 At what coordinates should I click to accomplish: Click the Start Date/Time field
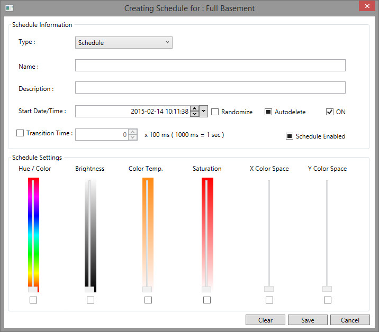click(x=132, y=112)
